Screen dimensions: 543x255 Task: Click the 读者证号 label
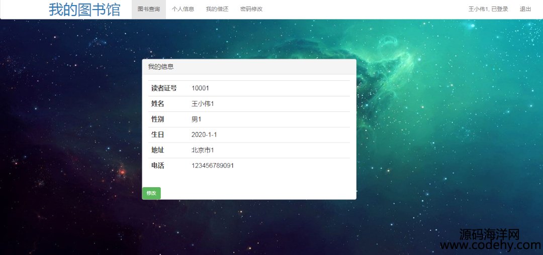pos(164,88)
